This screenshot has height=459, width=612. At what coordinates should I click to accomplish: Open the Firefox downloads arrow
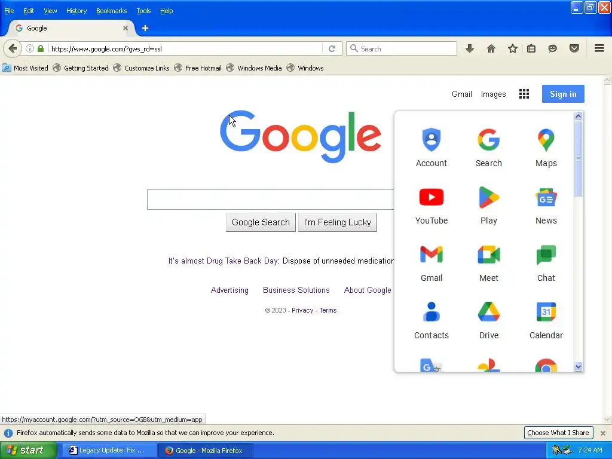click(x=470, y=48)
